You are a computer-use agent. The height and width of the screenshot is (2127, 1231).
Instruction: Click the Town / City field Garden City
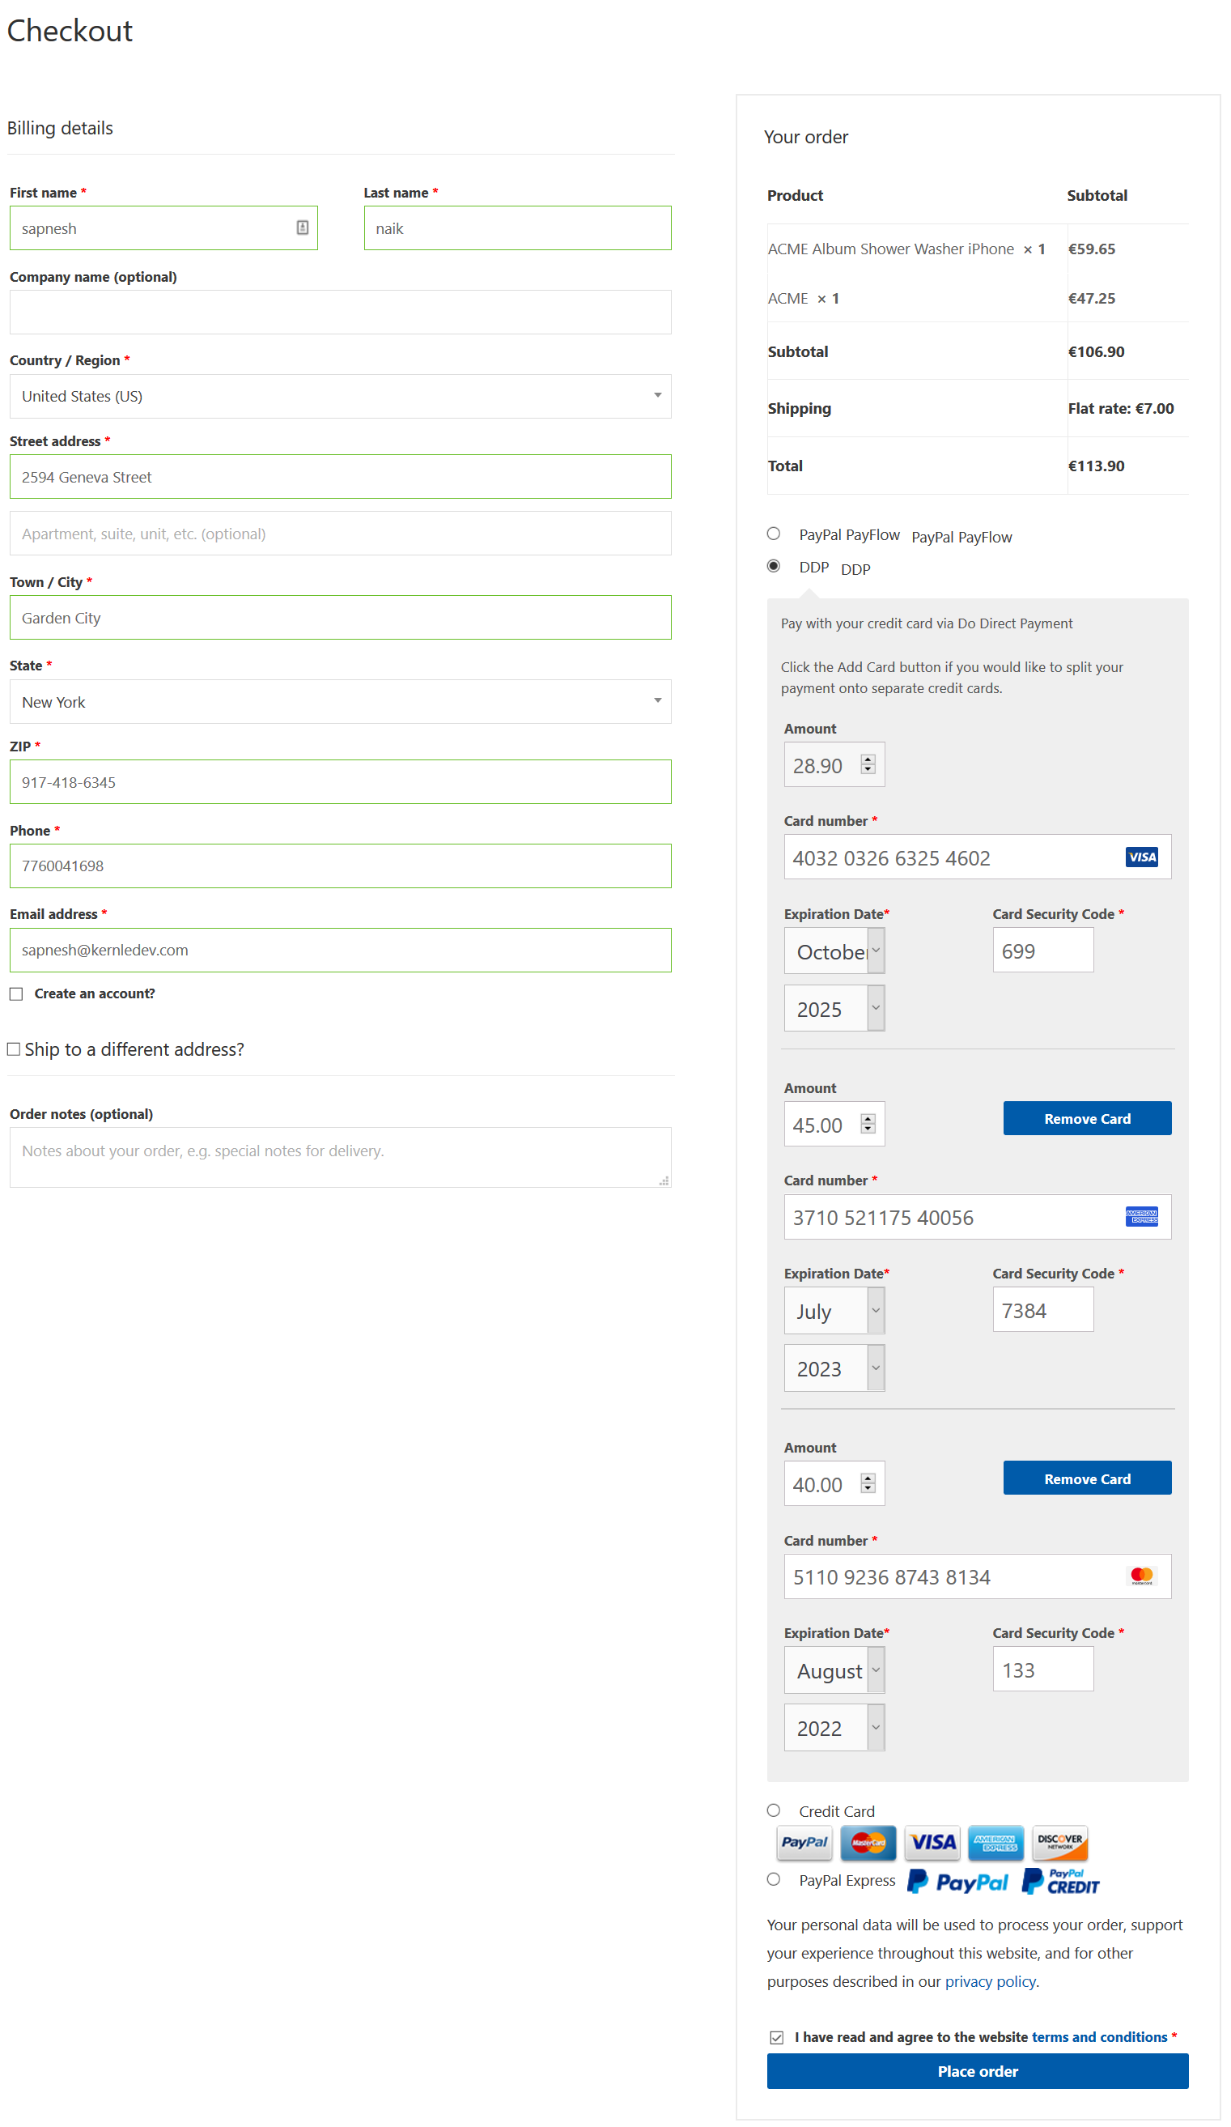click(340, 618)
